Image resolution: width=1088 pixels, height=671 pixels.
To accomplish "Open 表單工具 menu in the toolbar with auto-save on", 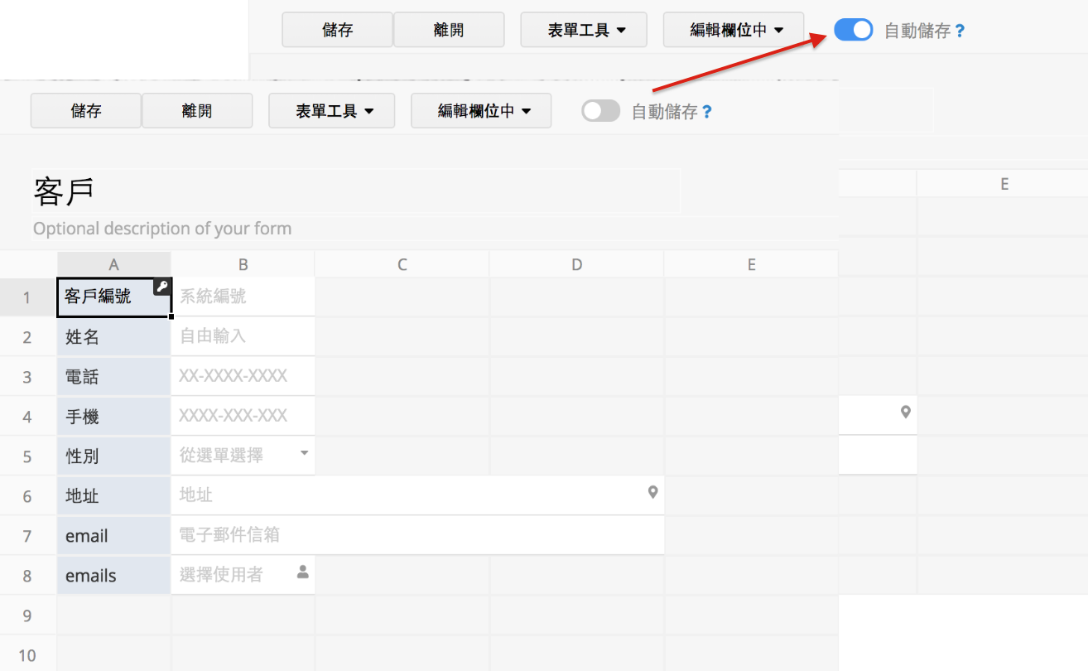I will pyautogui.click(x=583, y=31).
